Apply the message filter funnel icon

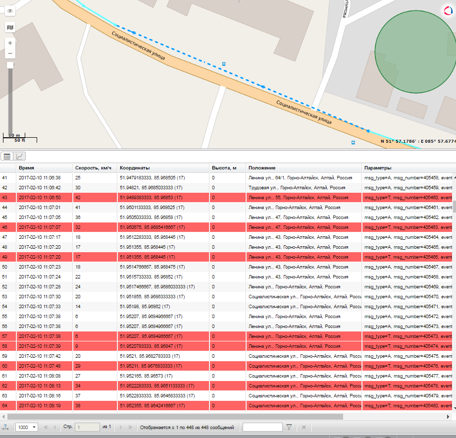(x=290, y=427)
